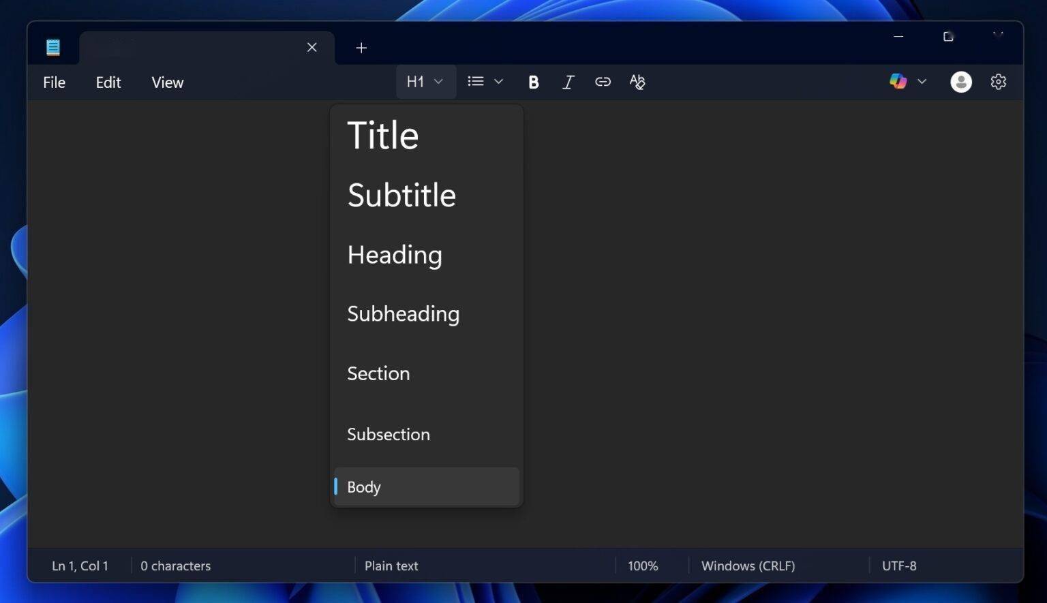Expand the list type chevron

498,82
